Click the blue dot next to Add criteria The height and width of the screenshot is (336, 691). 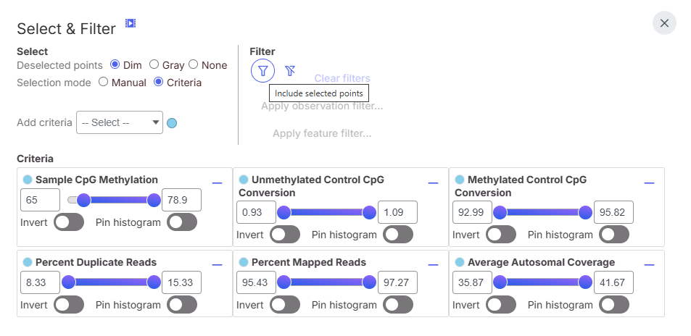pyautogui.click(x=172, y=123)
